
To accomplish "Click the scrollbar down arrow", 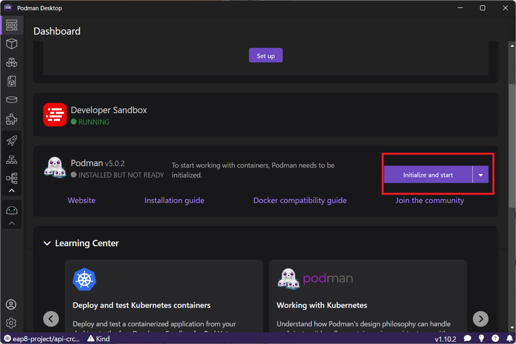I will 512,328.
